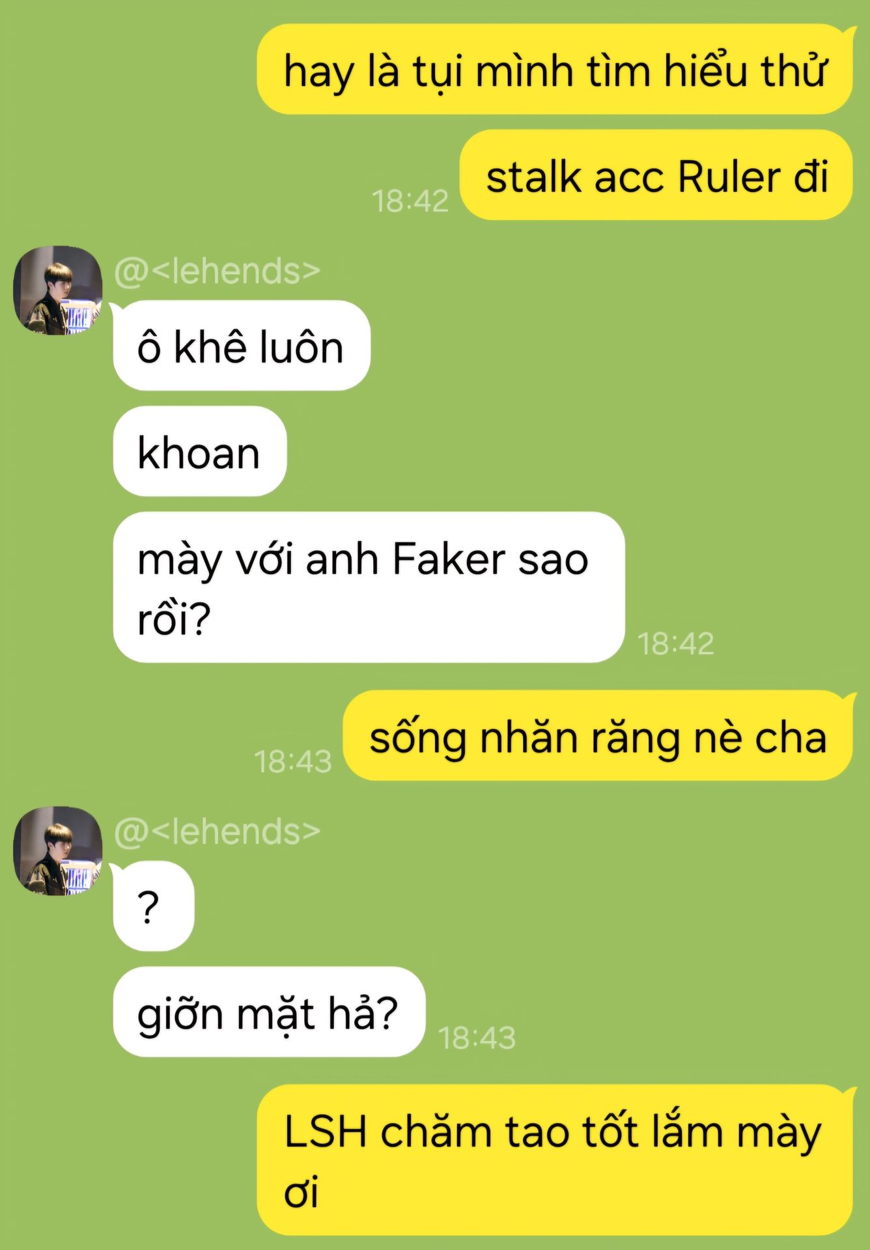Open the @<lehends> username above the '?' bubble

pos(218,831)
